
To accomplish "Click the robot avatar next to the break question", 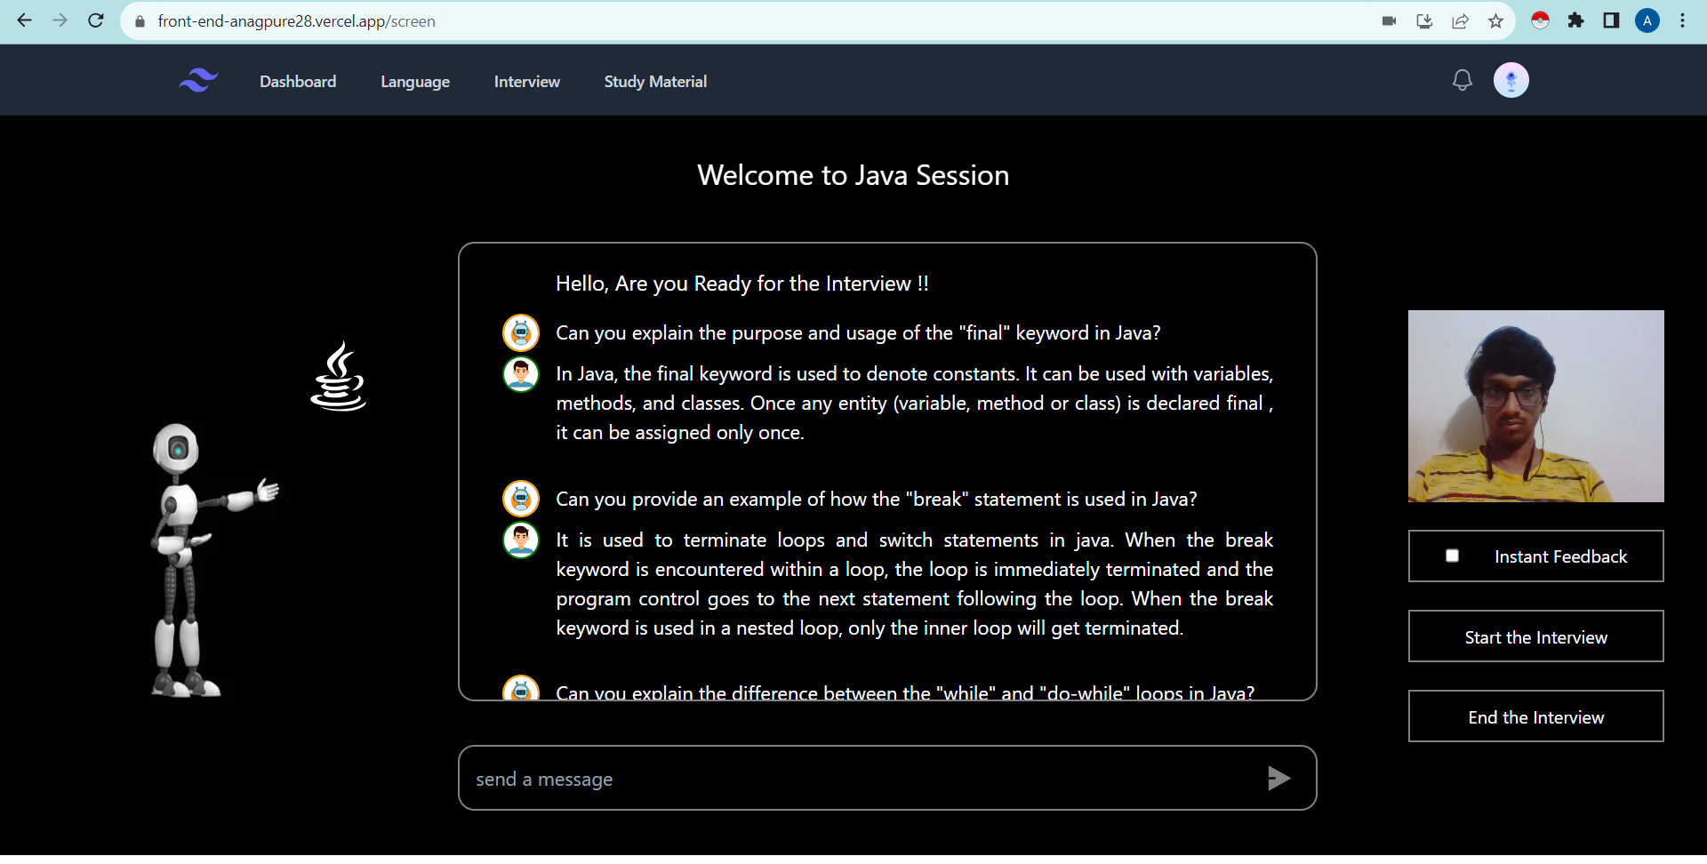I will 521,499.
